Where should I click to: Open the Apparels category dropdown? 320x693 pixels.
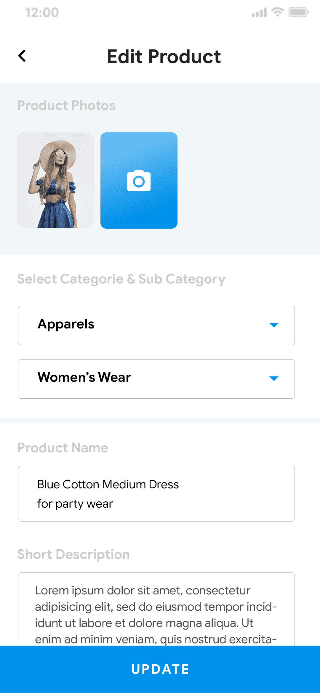156,325
